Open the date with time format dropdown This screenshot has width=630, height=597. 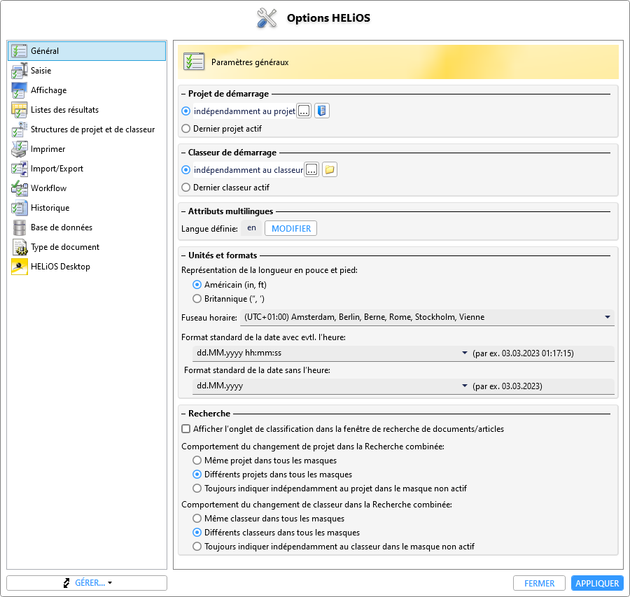(331, 353)
